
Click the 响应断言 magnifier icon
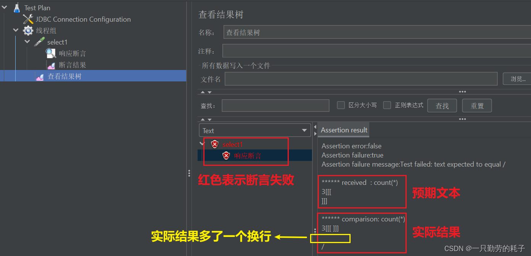coord(51,53)
